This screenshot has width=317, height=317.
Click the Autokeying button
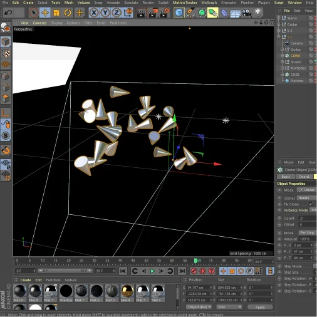[x=203, y=271]
